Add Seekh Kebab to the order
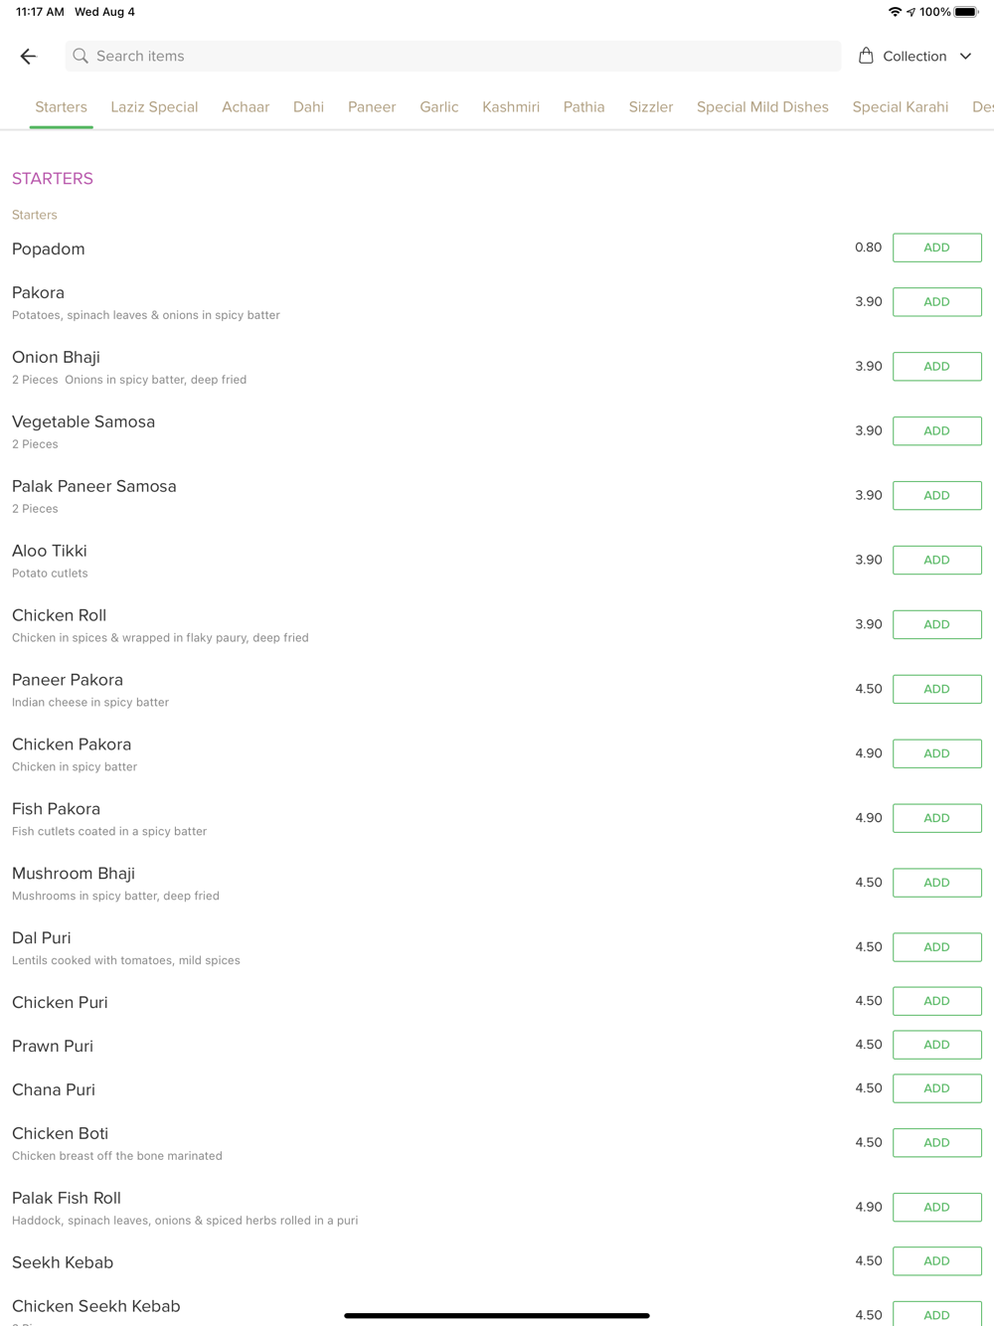The width and height of the screenshot is (994, 1326). 937,1261
